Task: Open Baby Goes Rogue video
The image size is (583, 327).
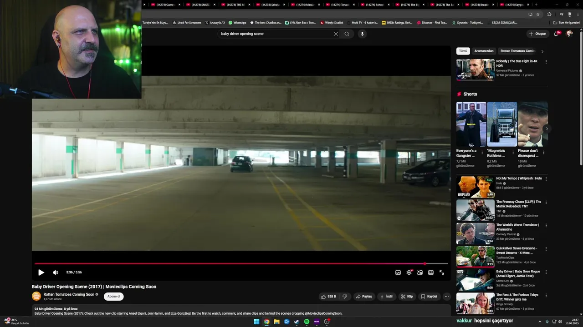Action: 476,280
